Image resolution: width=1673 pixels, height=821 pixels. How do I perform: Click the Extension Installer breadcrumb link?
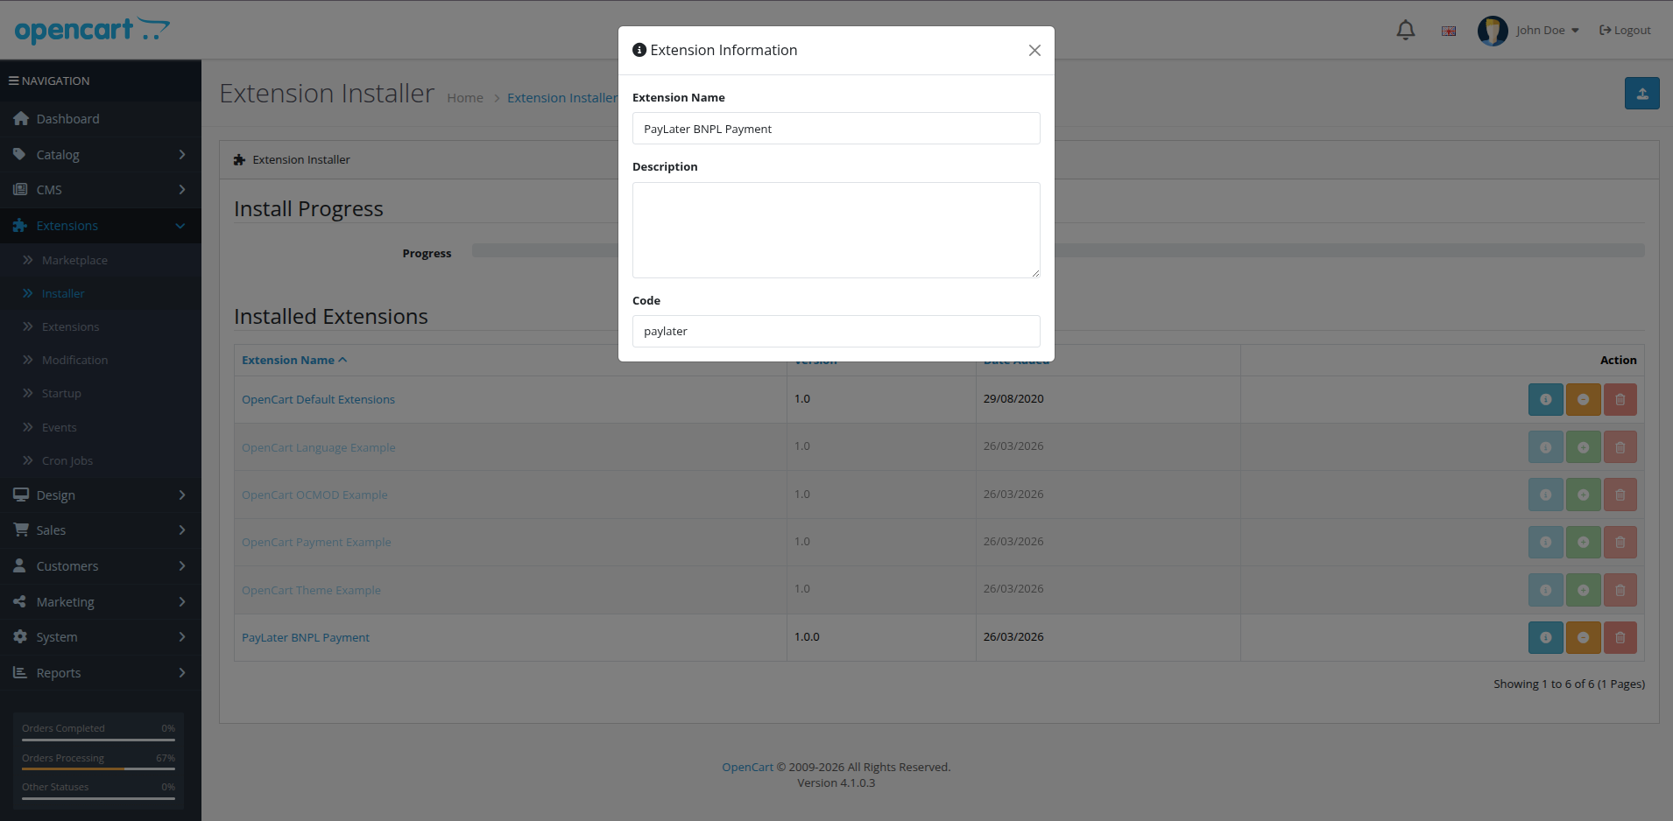point(562,98)
